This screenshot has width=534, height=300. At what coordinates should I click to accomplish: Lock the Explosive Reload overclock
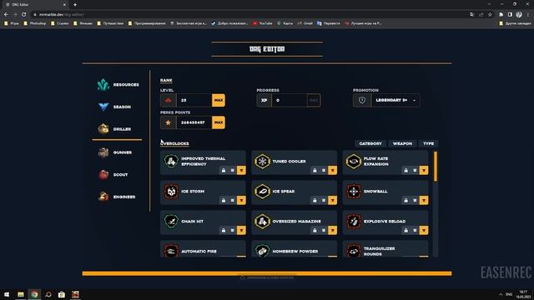coord(406,230)
